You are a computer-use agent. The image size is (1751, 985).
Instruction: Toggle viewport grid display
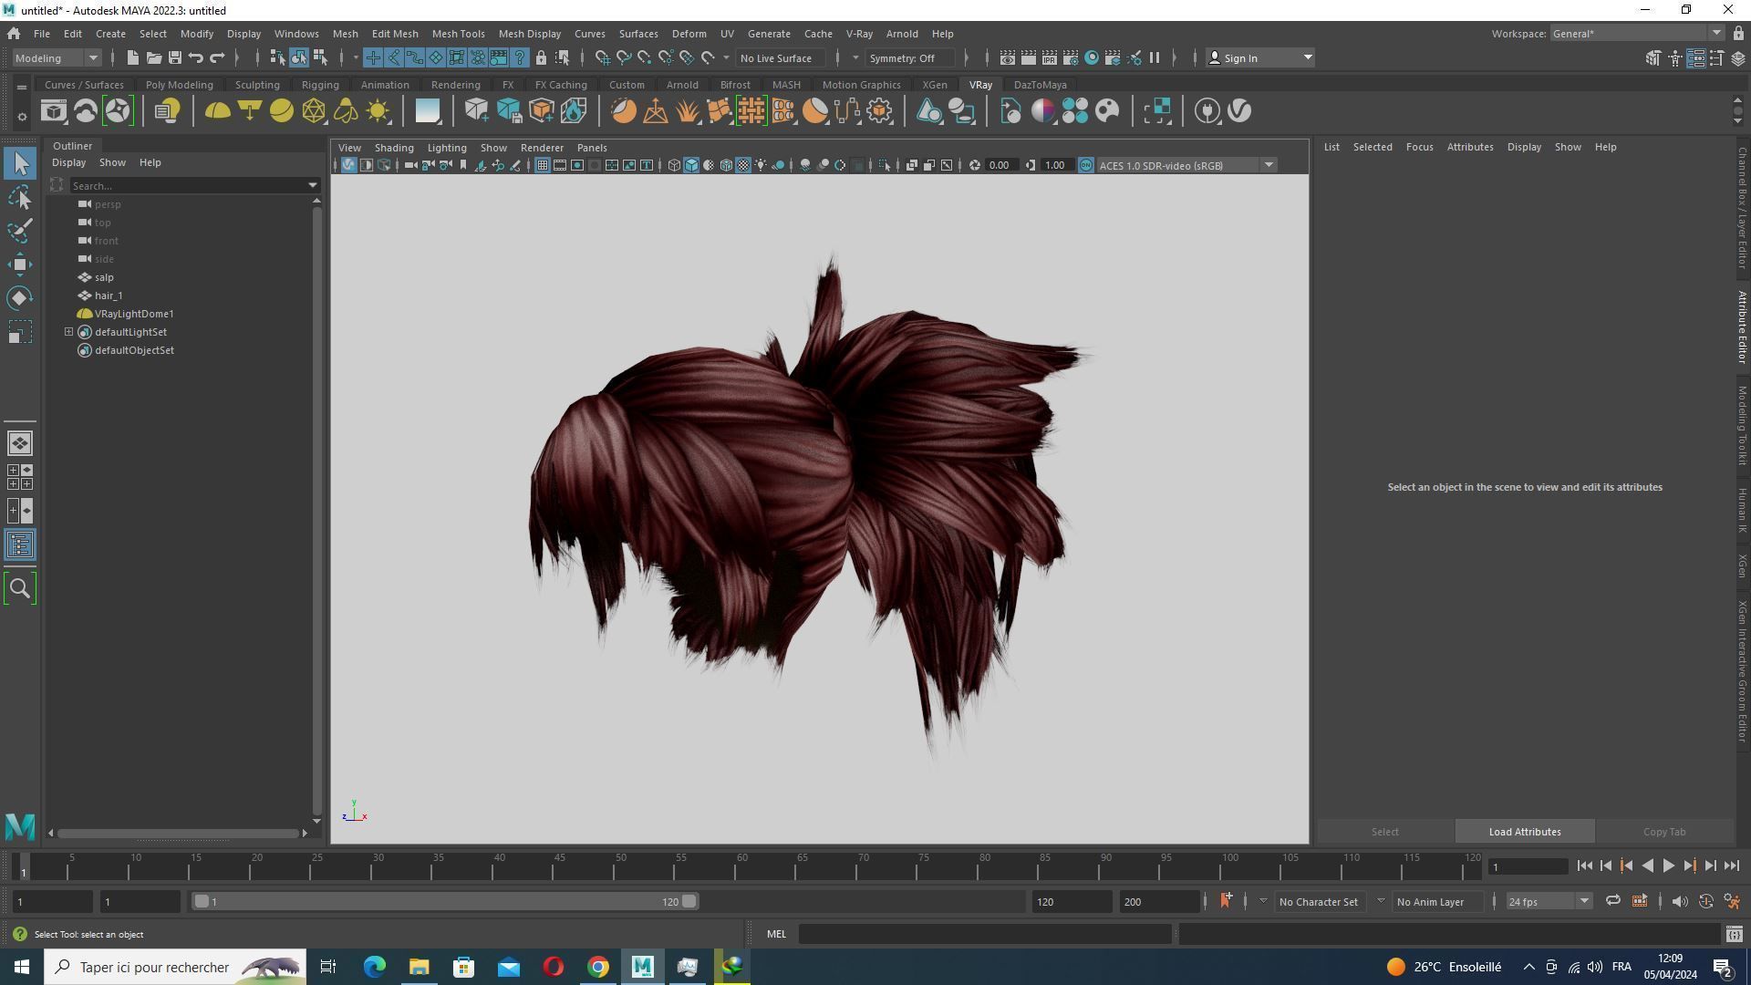coord(542,165)
